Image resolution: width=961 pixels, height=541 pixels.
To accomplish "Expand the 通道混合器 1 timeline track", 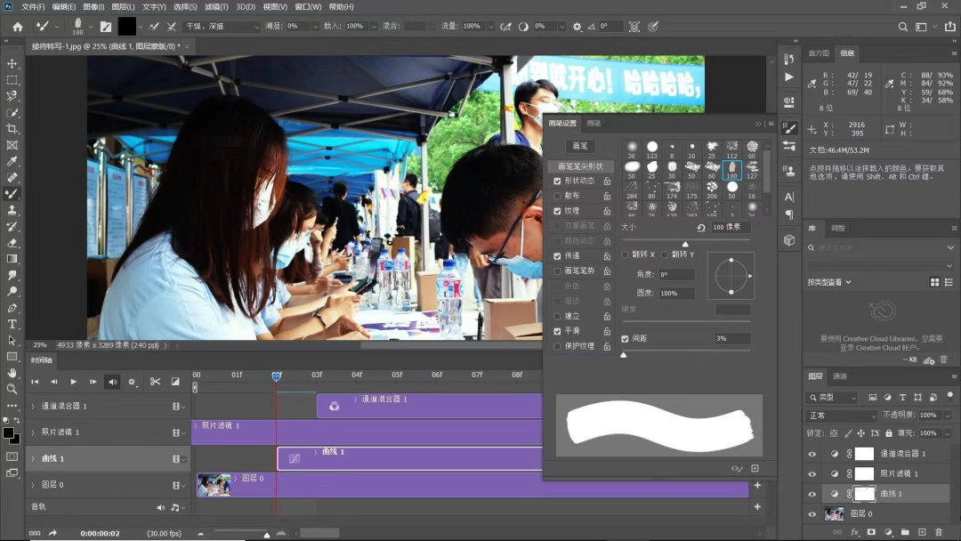I will point(33,407).
